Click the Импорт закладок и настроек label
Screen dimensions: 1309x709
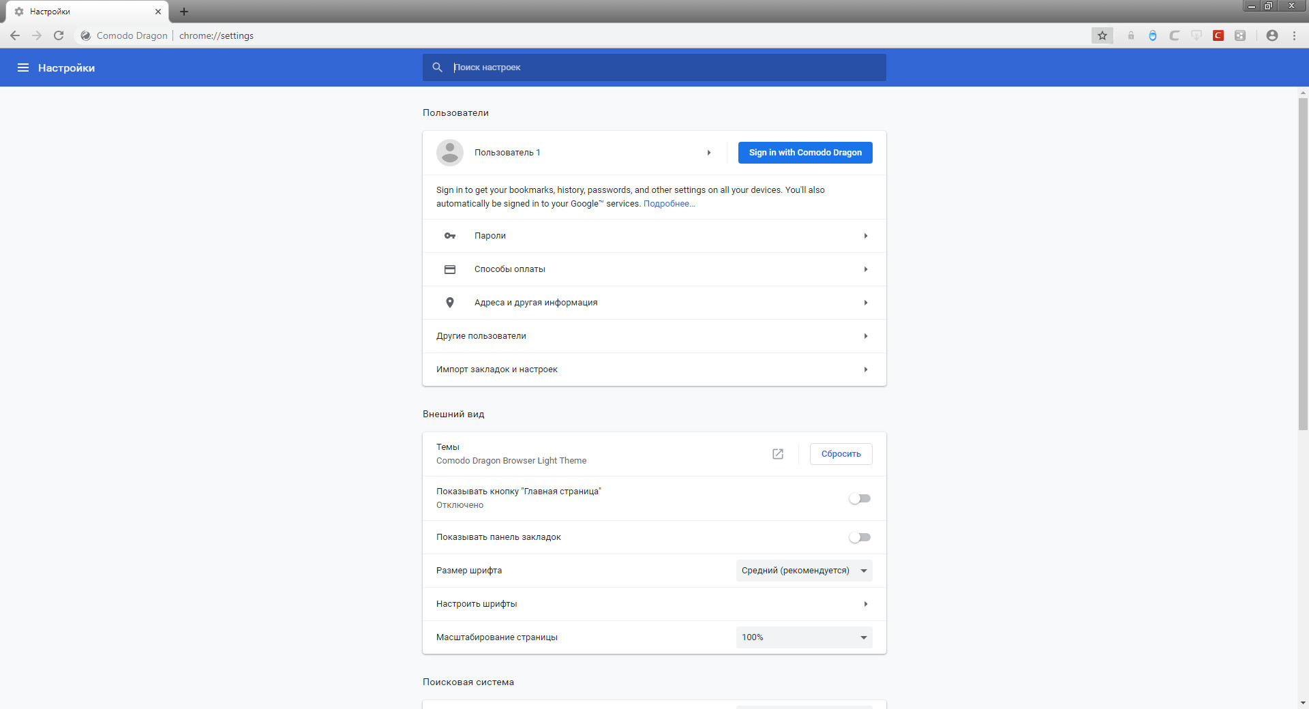[497, 369]
